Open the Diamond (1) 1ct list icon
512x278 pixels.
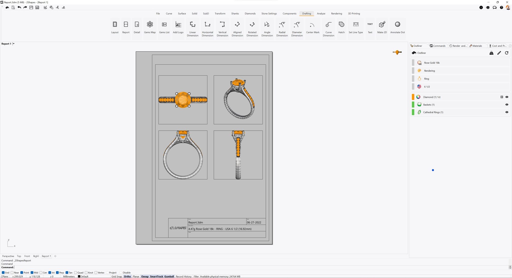(502, 97)
